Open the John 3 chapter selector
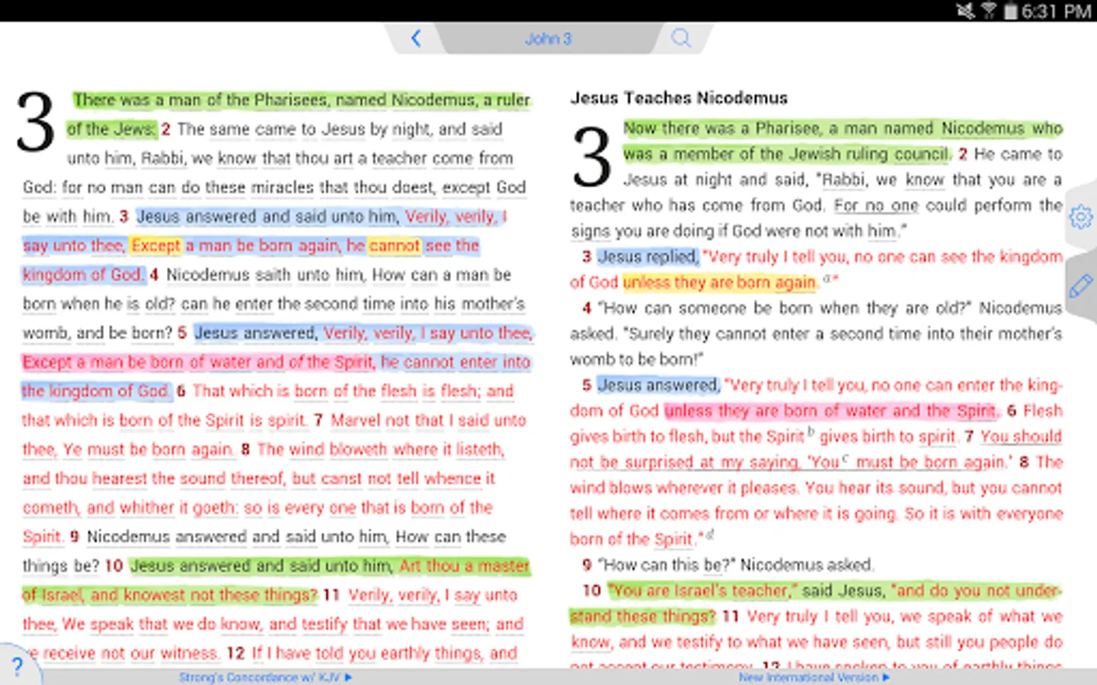 click(548, 39)
